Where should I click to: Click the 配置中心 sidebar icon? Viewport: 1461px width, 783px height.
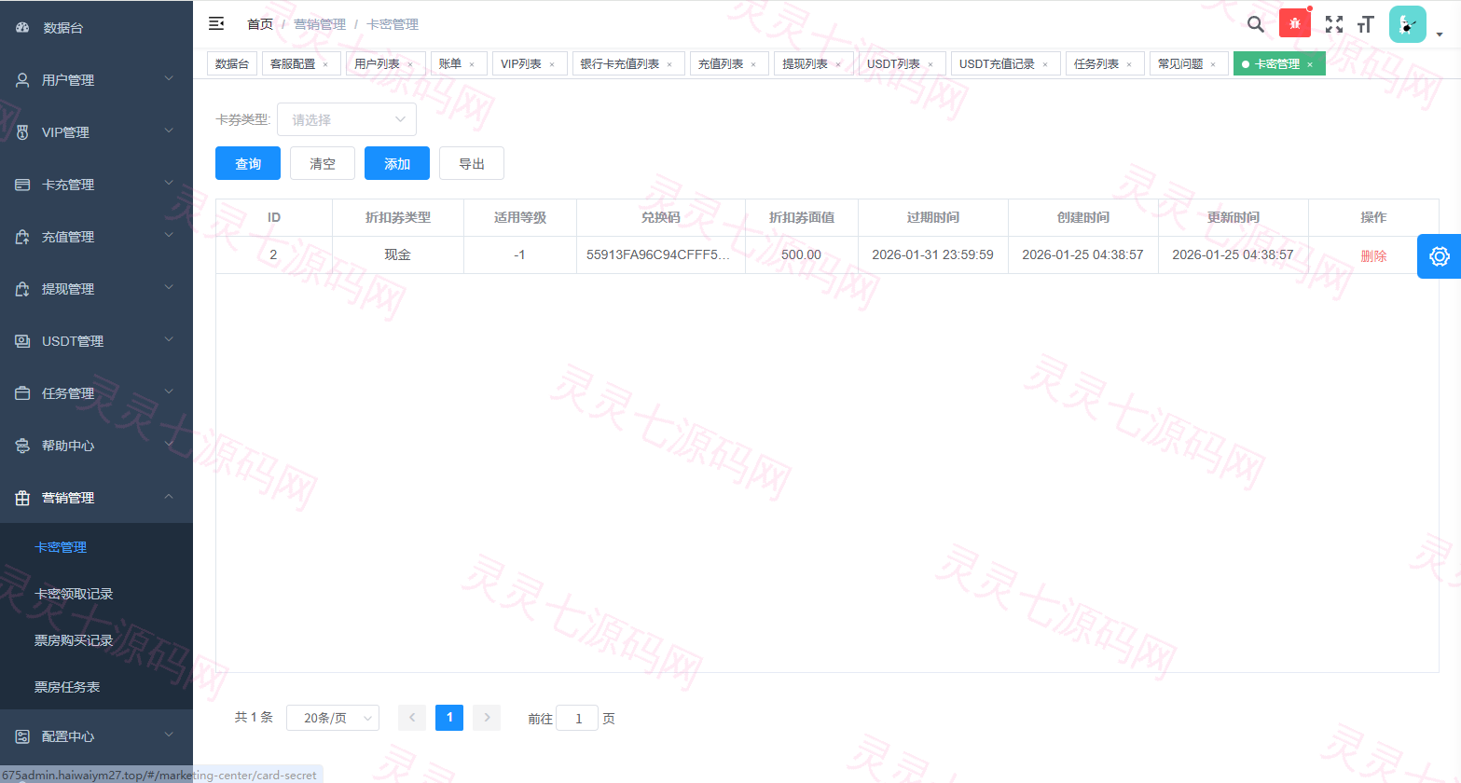(x=22, y=736)
